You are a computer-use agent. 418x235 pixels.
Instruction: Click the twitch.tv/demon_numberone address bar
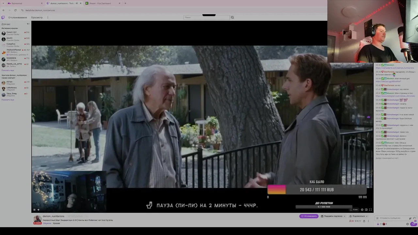40,10
